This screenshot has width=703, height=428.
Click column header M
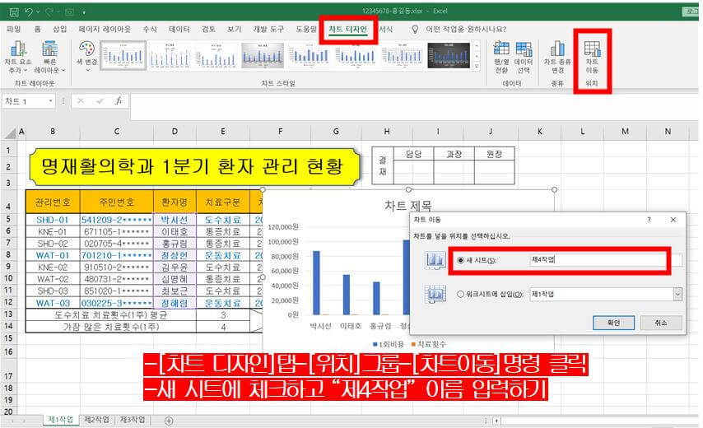pos(625,132)
